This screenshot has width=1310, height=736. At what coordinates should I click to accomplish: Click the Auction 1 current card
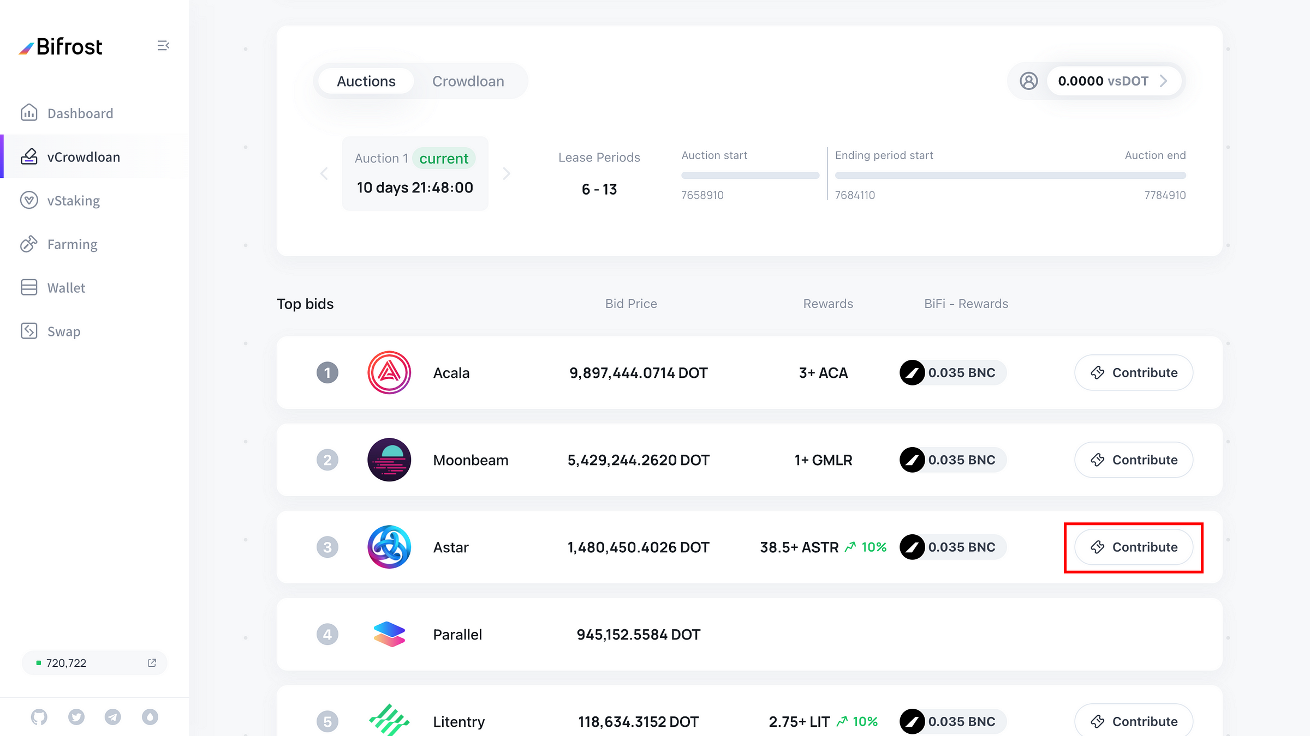pyautogui.click(x=415, y=173)
